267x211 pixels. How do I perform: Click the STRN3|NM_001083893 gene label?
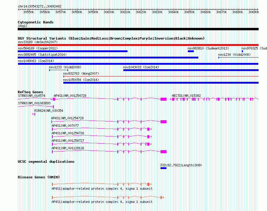click(x=34, y=103)
